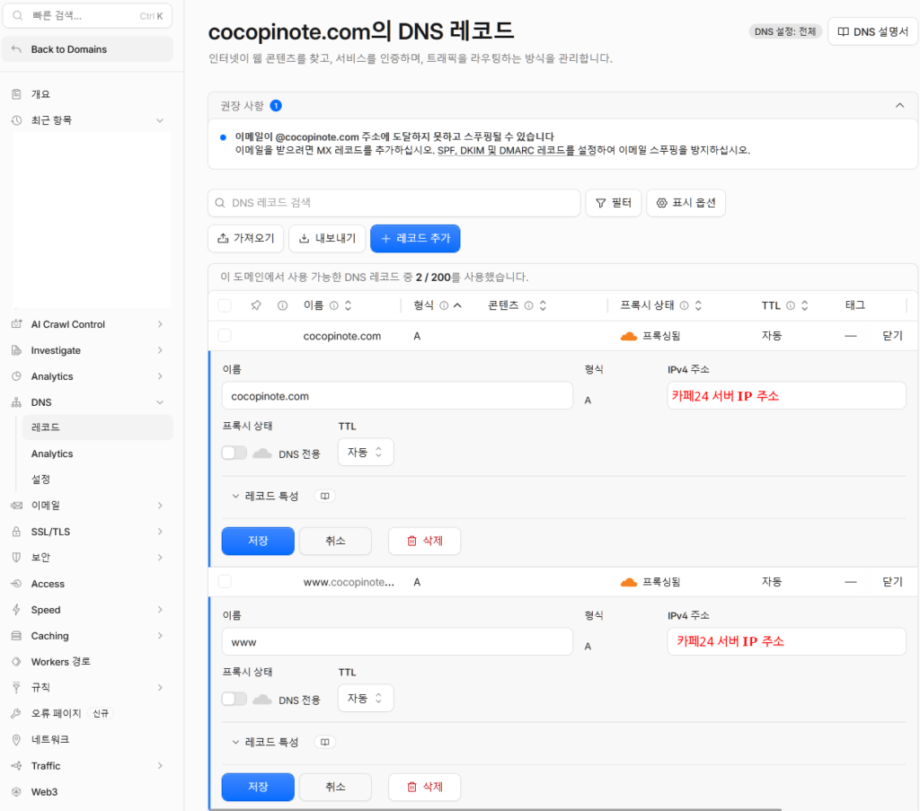
Task: Sort by TTL column arrows
Action: pos(804,305)
